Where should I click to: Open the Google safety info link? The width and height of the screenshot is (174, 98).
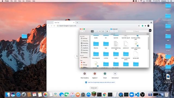click(101, 82)
